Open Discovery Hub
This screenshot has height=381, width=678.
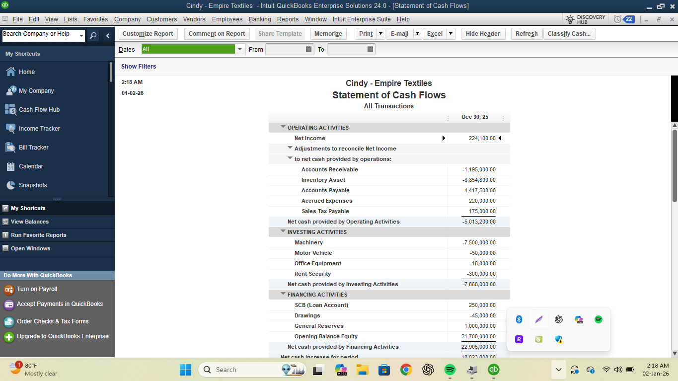coord(586,19)
